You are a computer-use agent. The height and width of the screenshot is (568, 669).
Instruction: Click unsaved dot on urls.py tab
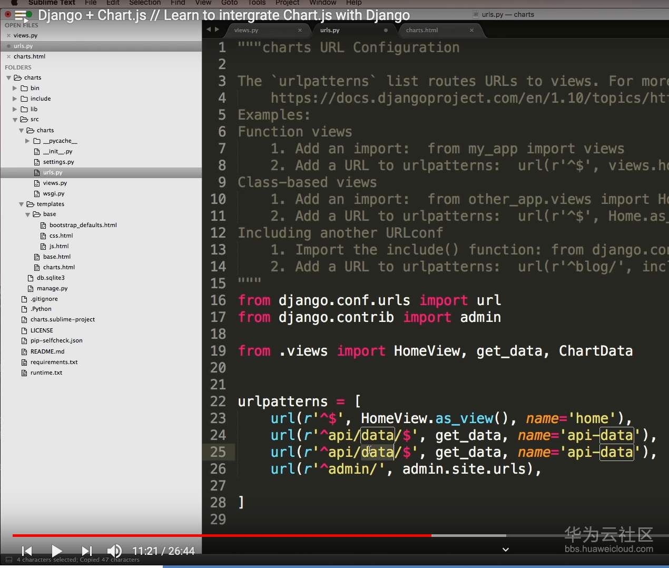[x=386, y=30]
